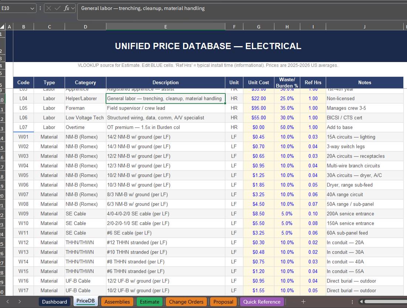407x308 pixels.
Task: Select column J header
Action: tap(365, 27)
